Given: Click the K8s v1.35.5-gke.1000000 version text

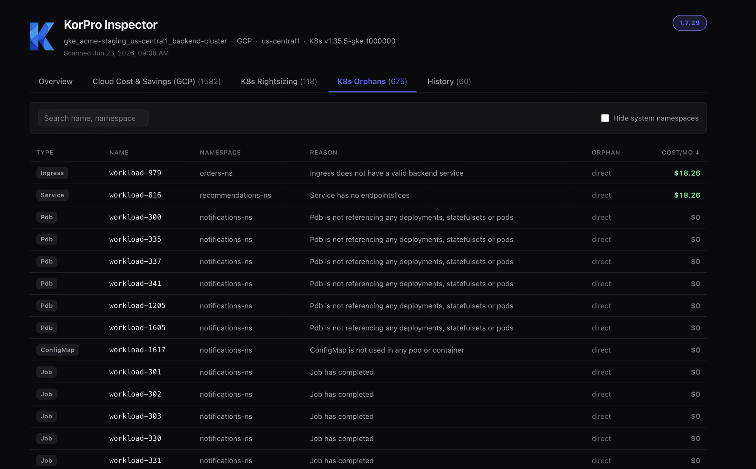Looking at the screenshot, I should tap(352, 41).
